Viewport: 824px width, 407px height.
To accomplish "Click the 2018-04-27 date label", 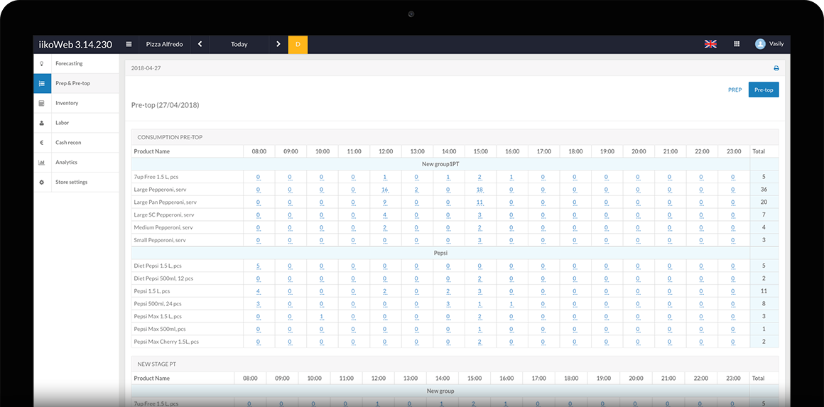I will point(146,68).
